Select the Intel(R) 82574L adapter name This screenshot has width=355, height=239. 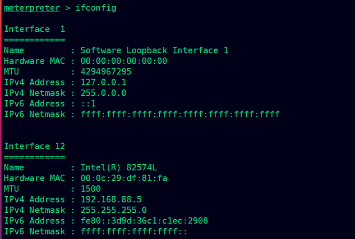(119, 168)
